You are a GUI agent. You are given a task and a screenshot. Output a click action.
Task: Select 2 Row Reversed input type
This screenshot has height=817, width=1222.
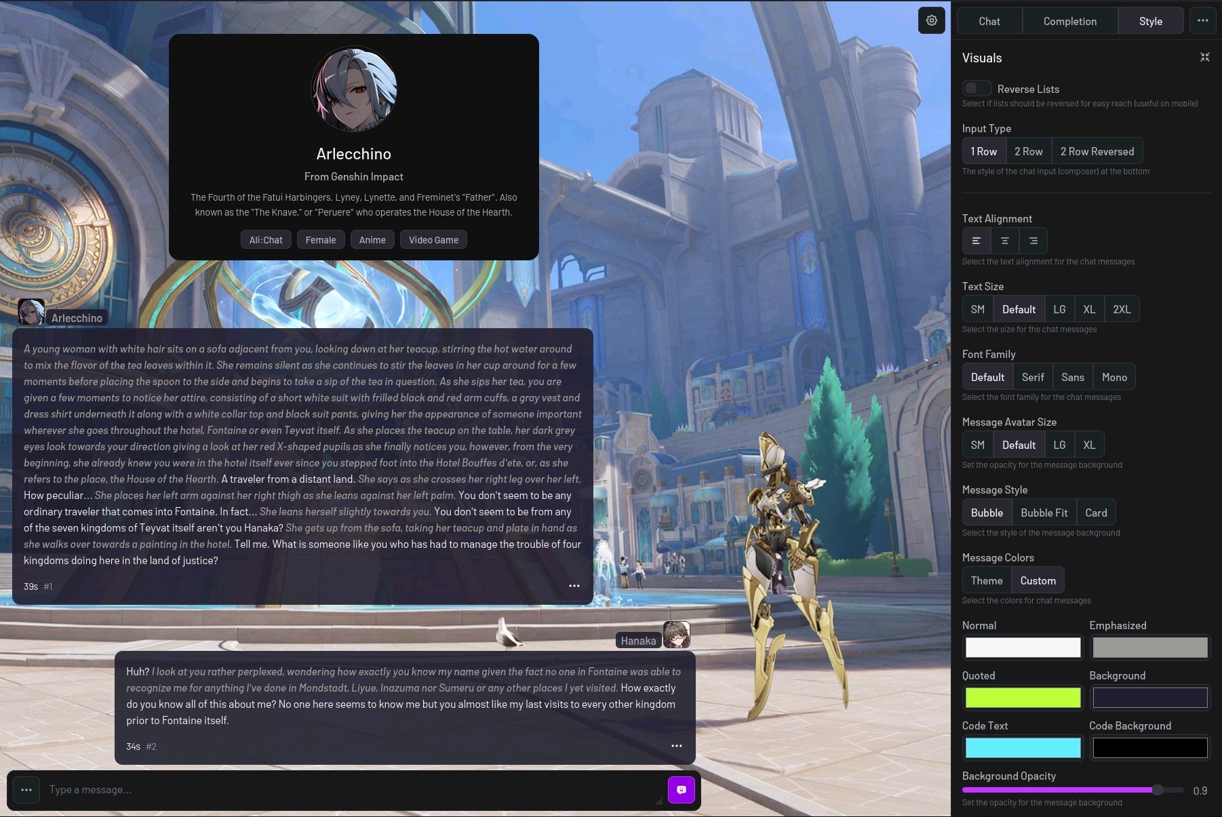(x=1097, y=151)
